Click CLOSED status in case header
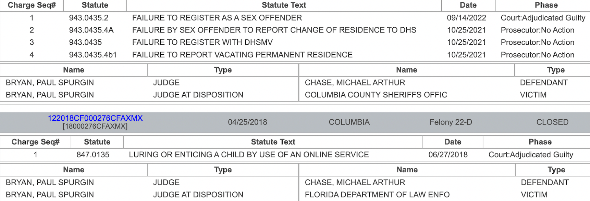This screenshot has width=590, height=201. click(x=552, y=122)
